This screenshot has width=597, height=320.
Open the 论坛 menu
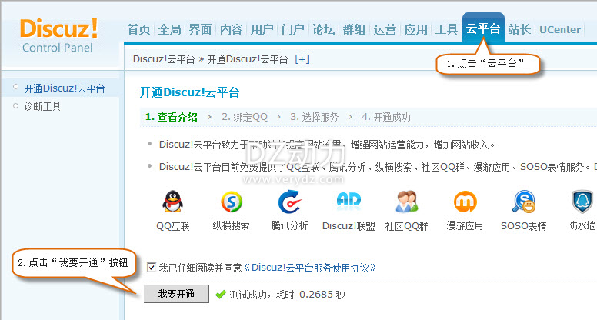point(324,29)
